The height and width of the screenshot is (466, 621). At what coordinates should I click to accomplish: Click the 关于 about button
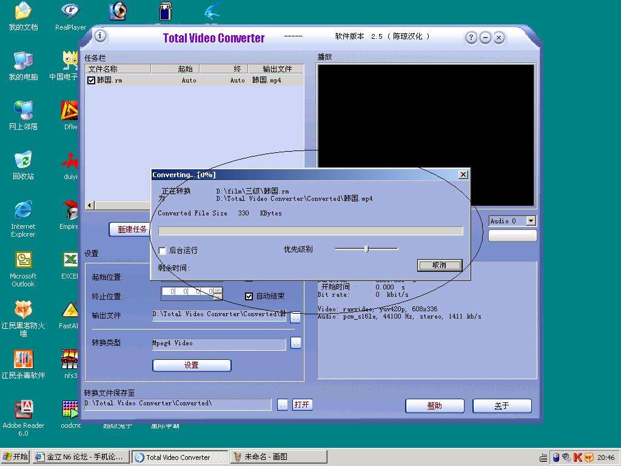(502, 406)
